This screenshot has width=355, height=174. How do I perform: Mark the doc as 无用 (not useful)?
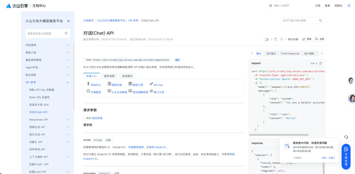click(319, 39)
